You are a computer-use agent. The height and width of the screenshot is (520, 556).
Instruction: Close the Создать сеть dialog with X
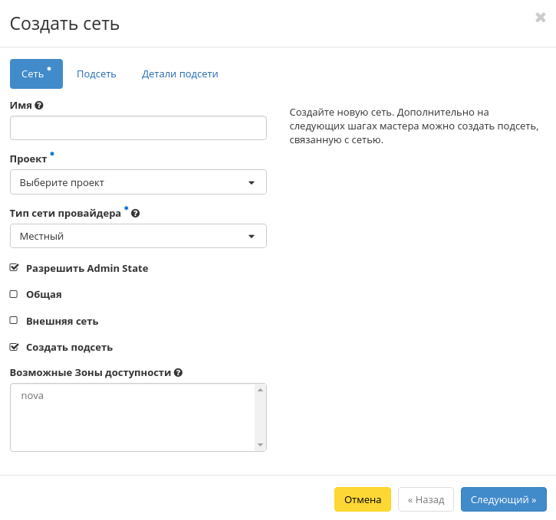click(540, 18)
